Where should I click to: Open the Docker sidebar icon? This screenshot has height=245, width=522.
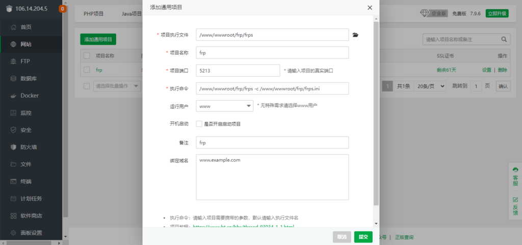tap(13, 96)
